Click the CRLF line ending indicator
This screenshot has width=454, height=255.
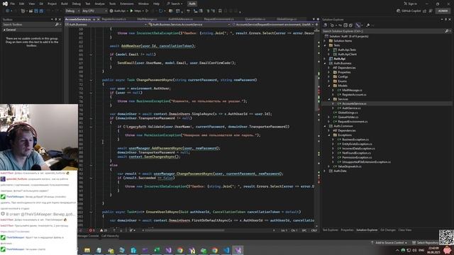314,230
